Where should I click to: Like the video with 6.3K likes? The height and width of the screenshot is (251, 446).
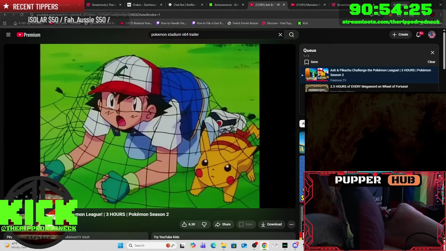click(189, 224)
